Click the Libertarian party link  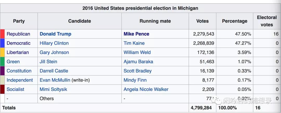18,52
